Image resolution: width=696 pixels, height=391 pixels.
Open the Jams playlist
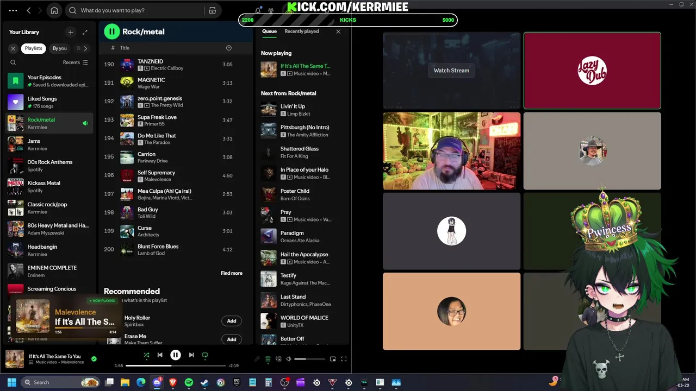[50, 144]
